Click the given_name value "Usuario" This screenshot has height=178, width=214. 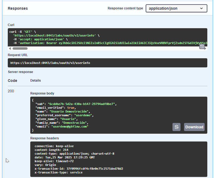pos(68,119)
